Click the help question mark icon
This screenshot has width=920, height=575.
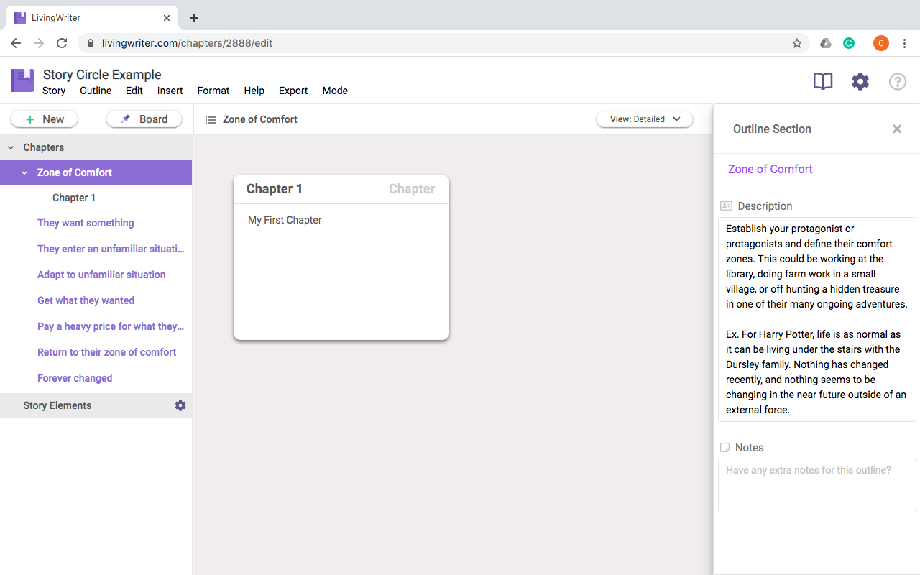coord(898,81)
